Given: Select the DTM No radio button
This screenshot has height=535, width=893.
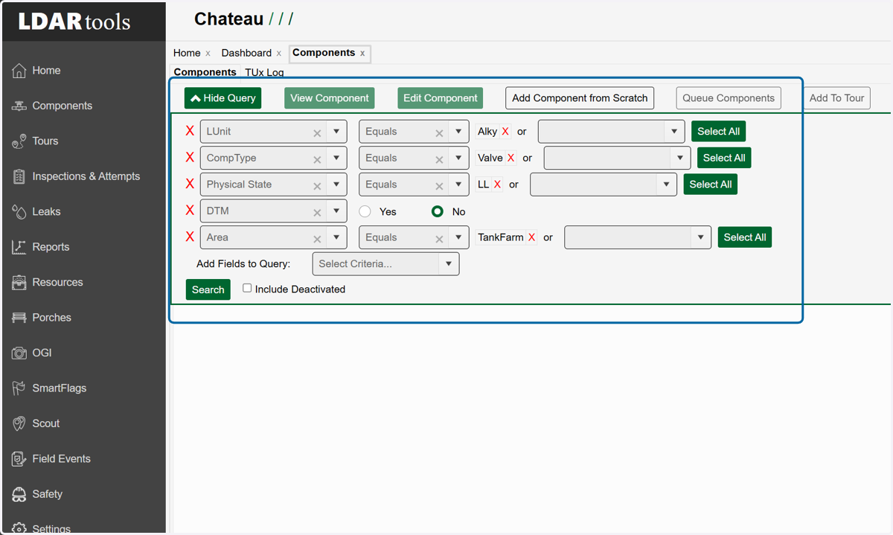Looking at the screenshot, I should click(x=438, y=211).
